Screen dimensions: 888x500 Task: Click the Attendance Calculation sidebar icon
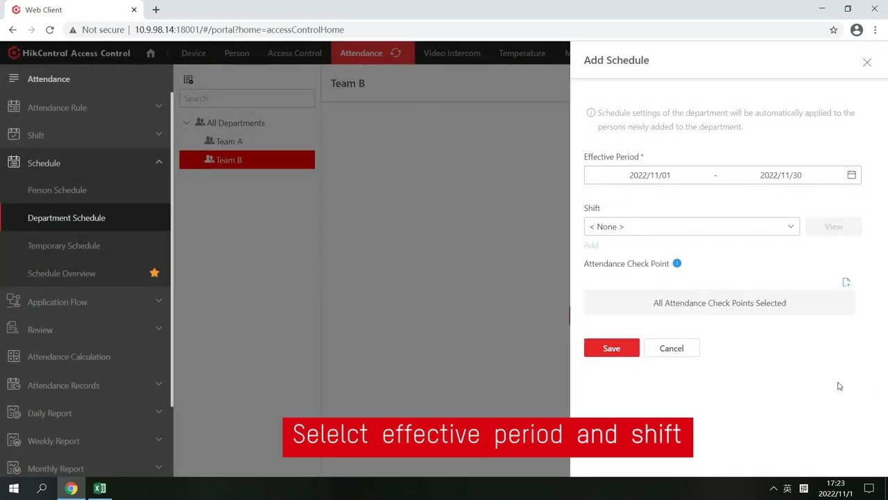click(x=14, y=356)
